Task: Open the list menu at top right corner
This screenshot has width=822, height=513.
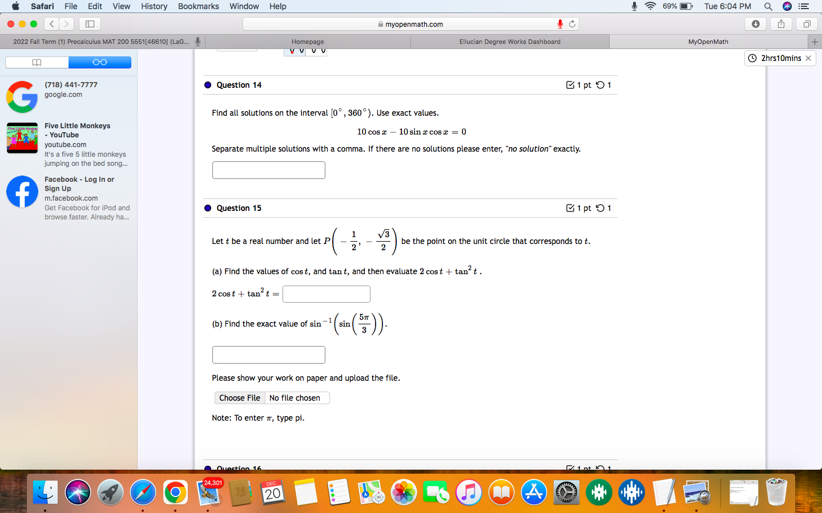Action: (x=804, y=6)
